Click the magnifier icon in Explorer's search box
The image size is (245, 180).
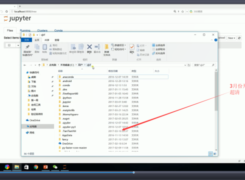pyautogui.click(x=213, y=65)
